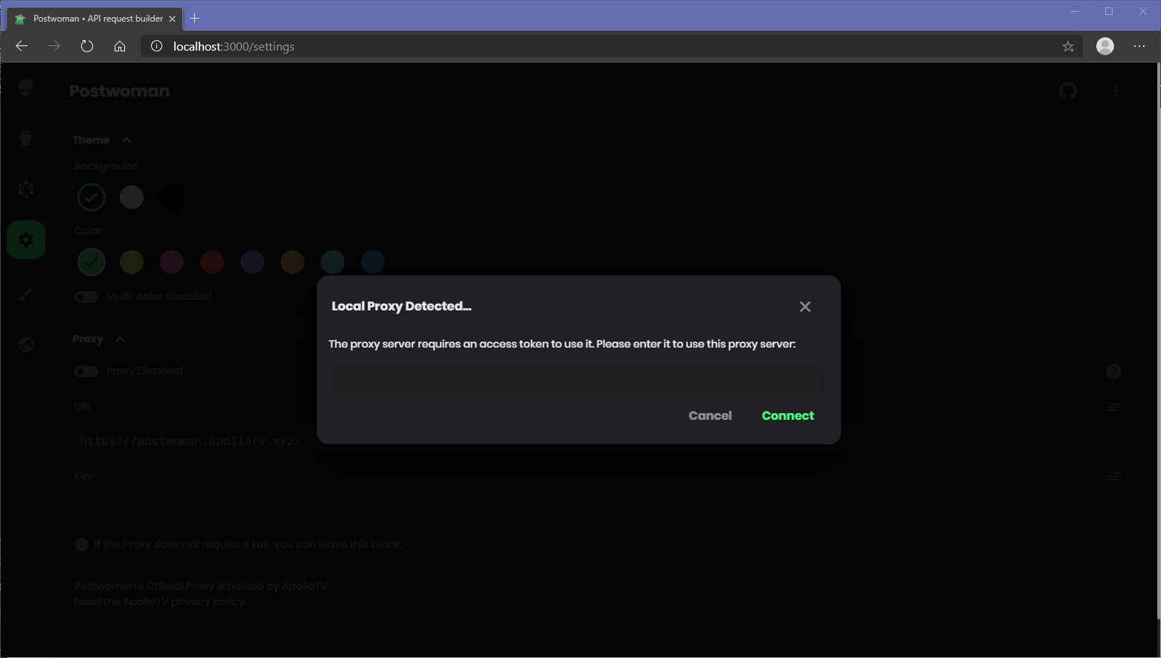
Task: Open the browser settings and more menu
Action: coord(1139,46)
